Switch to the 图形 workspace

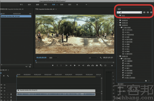click(x=70, y=5)
